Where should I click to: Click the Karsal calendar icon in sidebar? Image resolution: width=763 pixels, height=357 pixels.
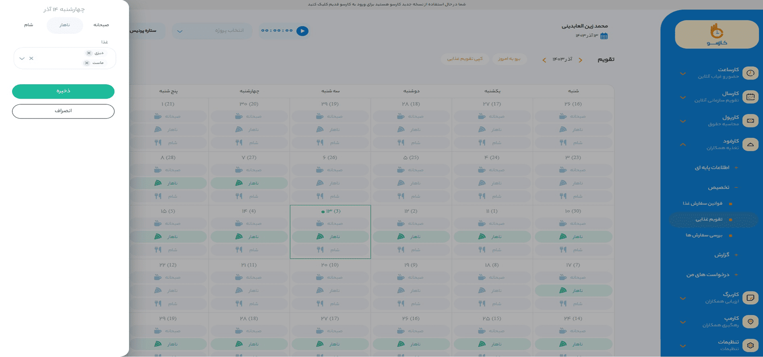(x=750, y=97)
